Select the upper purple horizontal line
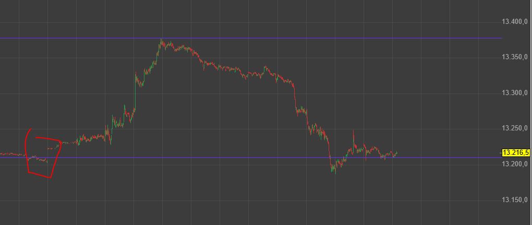 pyautogui.click(x=251, y=38)
